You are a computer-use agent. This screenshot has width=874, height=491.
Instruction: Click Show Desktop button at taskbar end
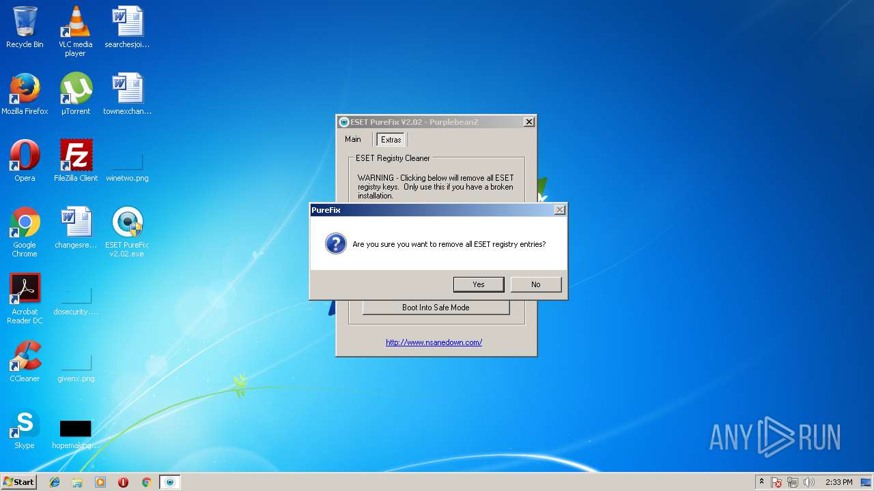(x=866, y=482)
